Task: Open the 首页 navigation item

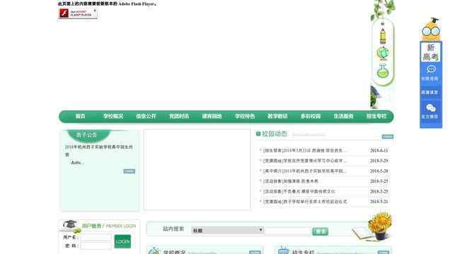Action: [x=80, y=116]
